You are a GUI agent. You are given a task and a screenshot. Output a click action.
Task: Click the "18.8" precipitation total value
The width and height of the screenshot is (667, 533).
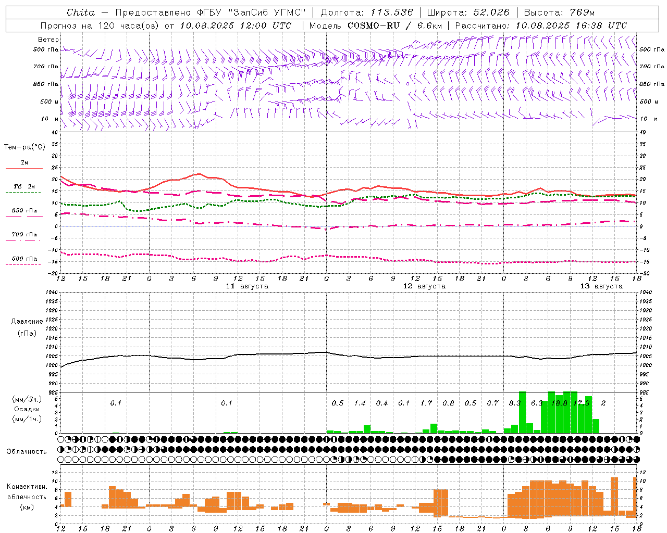click(x=559, y=403)
